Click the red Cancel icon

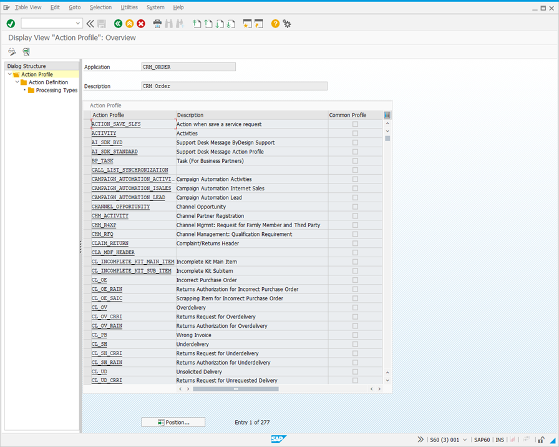(141, 23)
